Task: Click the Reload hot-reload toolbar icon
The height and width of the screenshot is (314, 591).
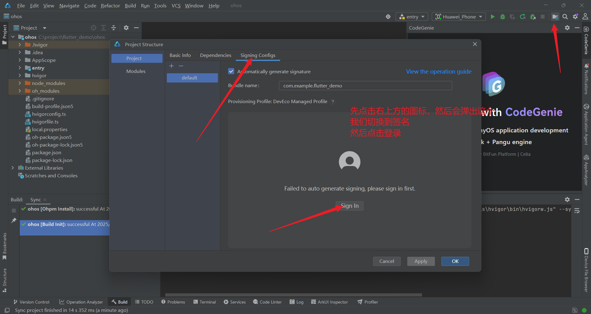Action: point(523,17)
